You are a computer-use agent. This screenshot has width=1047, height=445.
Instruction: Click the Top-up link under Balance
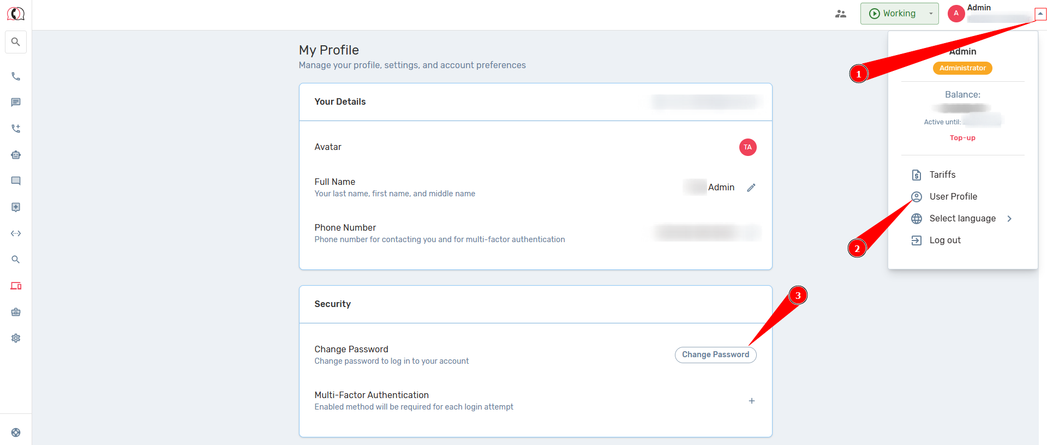coord(962,138)
